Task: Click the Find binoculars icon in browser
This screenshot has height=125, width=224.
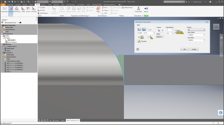Action: (x=21, y=22)
